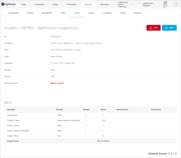
Task: Open the Setup menu
Action: point(55,5)
